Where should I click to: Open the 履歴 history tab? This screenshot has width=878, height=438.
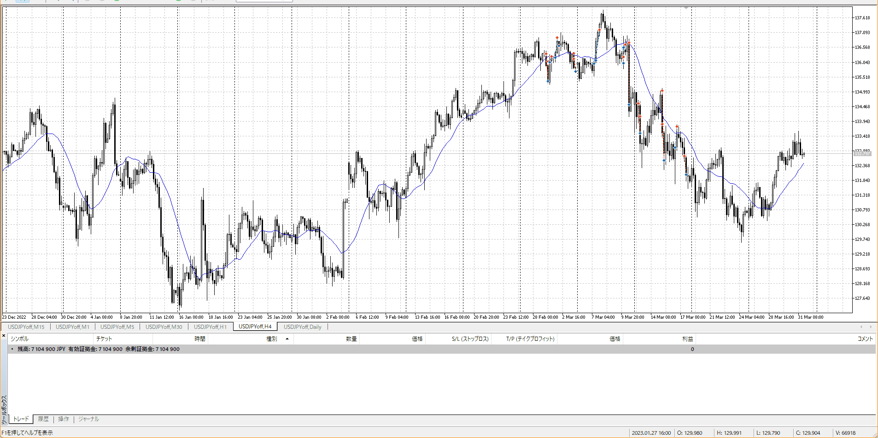[x=43, y=419]
